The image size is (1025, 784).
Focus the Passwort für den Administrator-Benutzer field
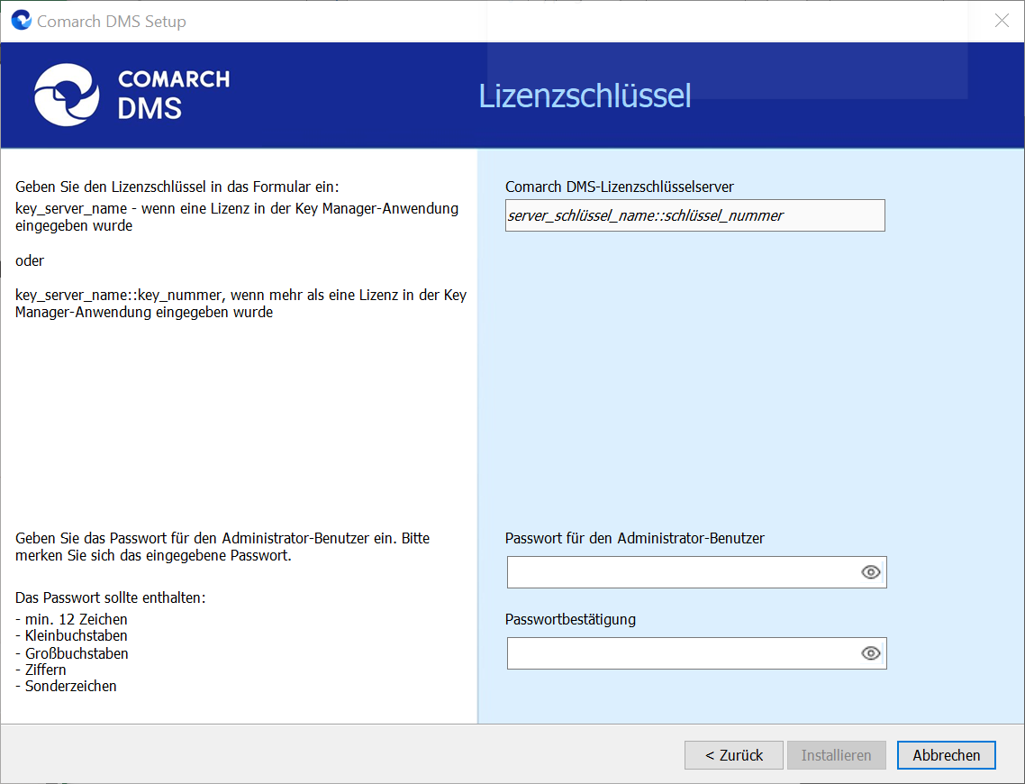(x=696, y=572)
